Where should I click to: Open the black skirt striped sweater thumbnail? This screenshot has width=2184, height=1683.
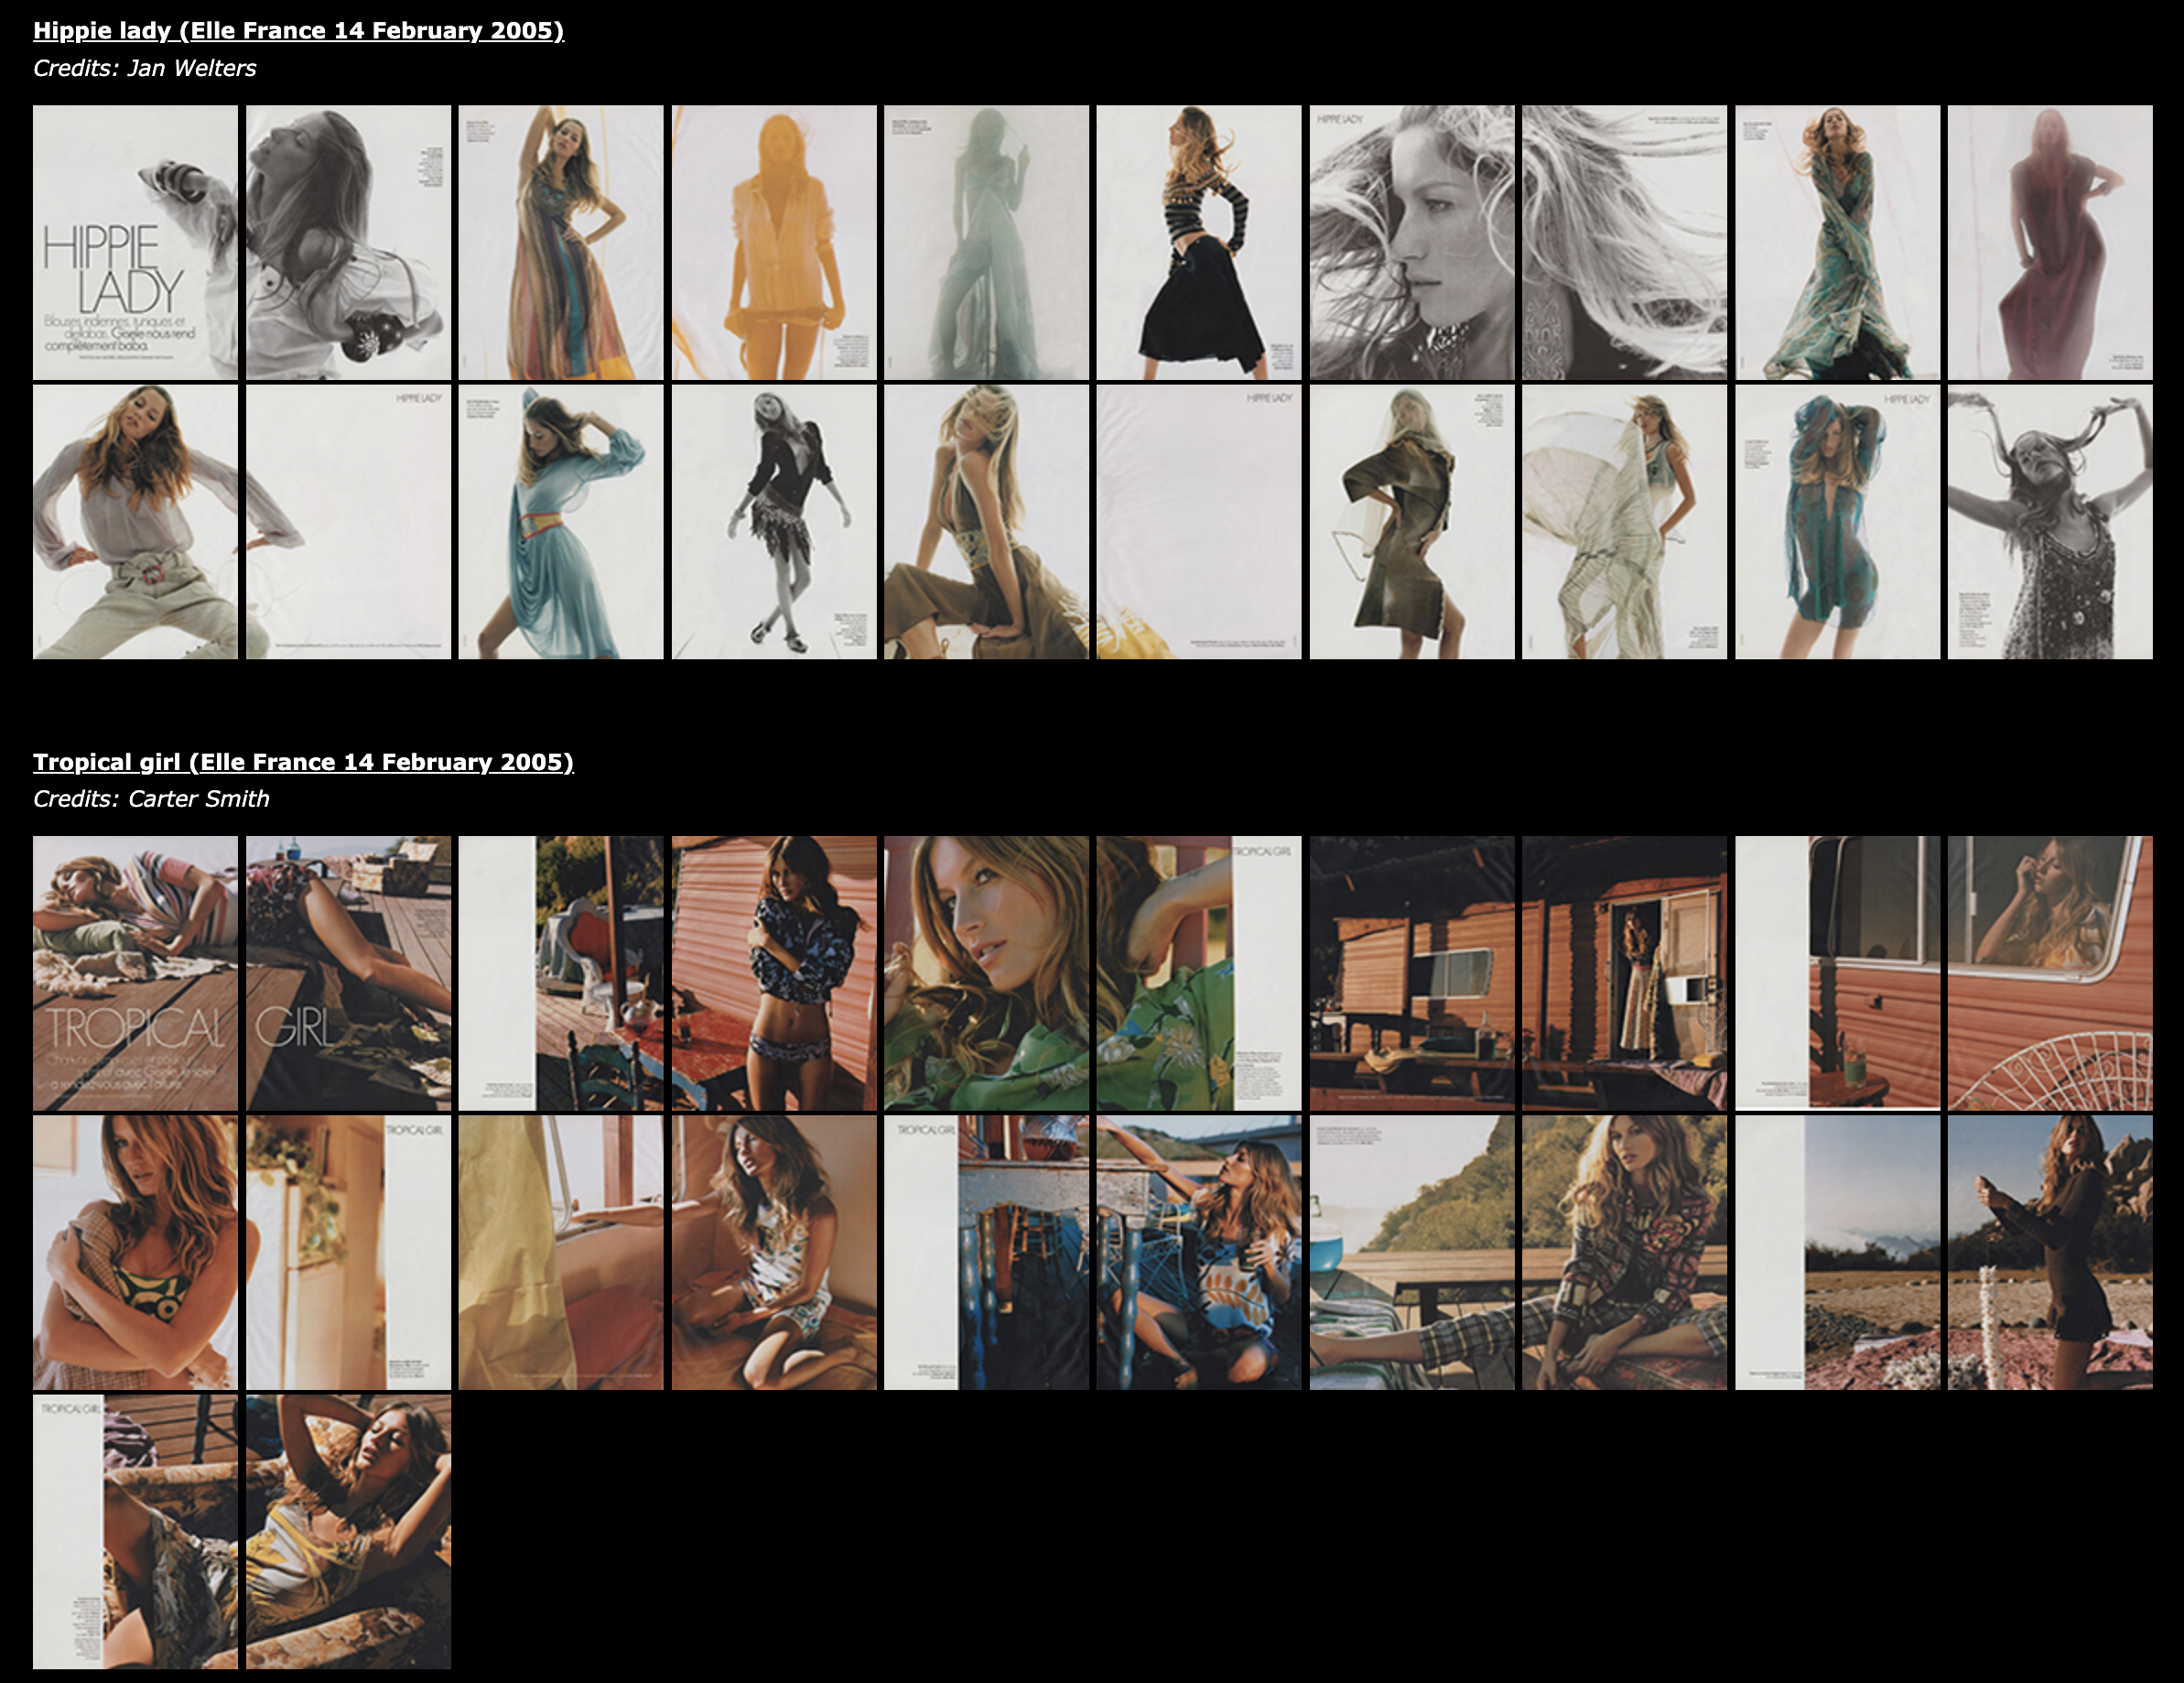pyautogui.click(x=1198, y=242)
